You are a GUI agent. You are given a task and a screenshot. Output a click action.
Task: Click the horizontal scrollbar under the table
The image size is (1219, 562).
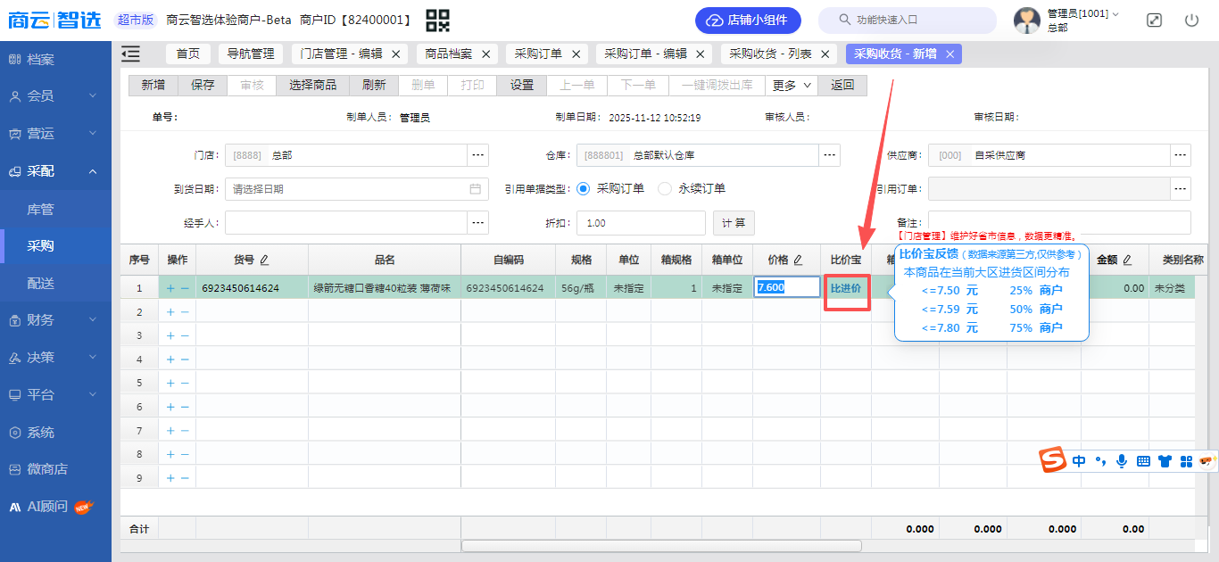(x=660, y=546)
